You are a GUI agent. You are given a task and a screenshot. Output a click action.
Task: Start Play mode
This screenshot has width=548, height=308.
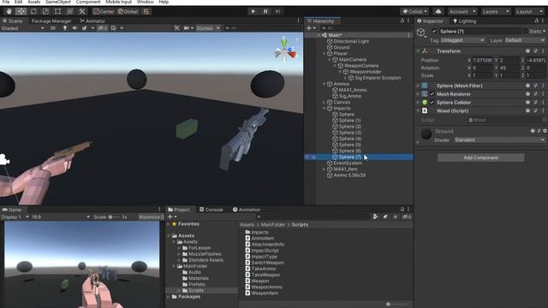(x=253, y=11)
